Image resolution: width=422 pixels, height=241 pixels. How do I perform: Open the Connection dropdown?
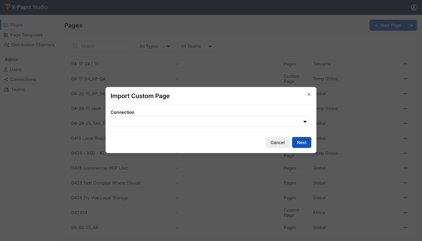click(211, 122)
